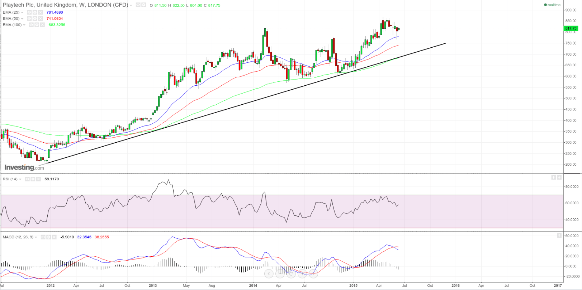Hide the EMA (50) line
Image resolution: width=582 pixels, height=290 pixels.
pos(29,19)
